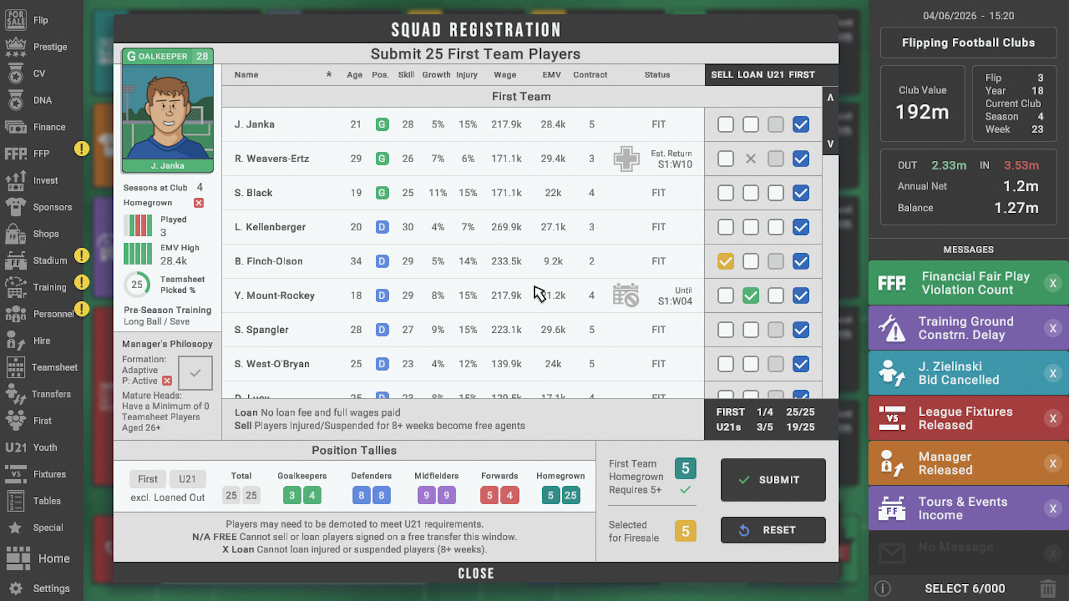Viewport: 1069px width, 601px height.
Task: Close the Squad Registration dialog
Action: (x=476, y=573)
